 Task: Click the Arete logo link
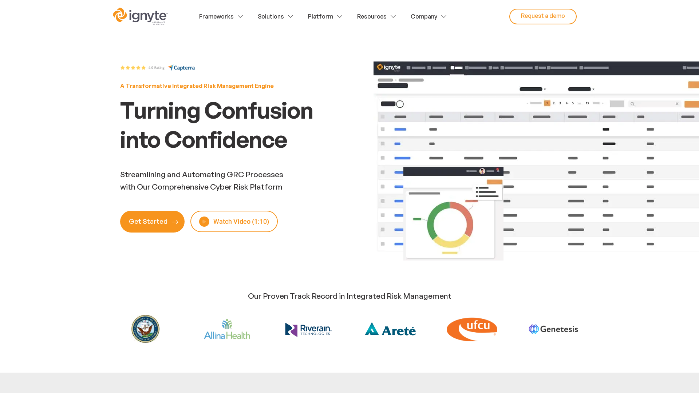pos(390,329)
